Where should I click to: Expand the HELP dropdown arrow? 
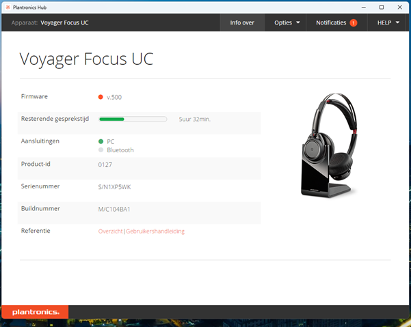[x=397, y=23]
